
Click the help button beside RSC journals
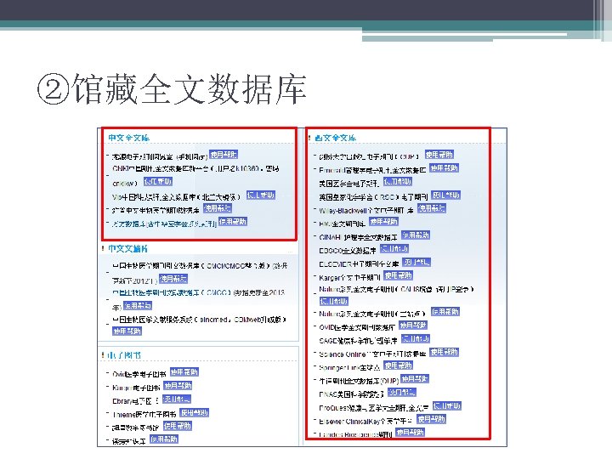[446, 195]
